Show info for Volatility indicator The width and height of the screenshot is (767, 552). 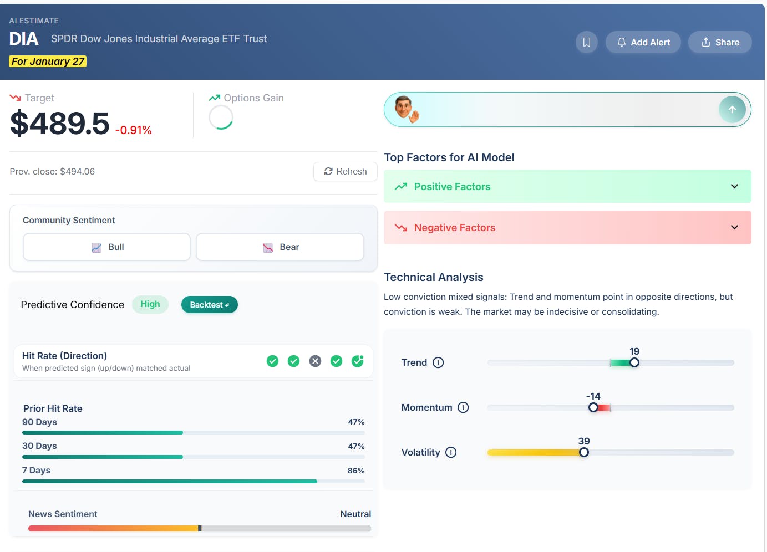tap(451, 452)
